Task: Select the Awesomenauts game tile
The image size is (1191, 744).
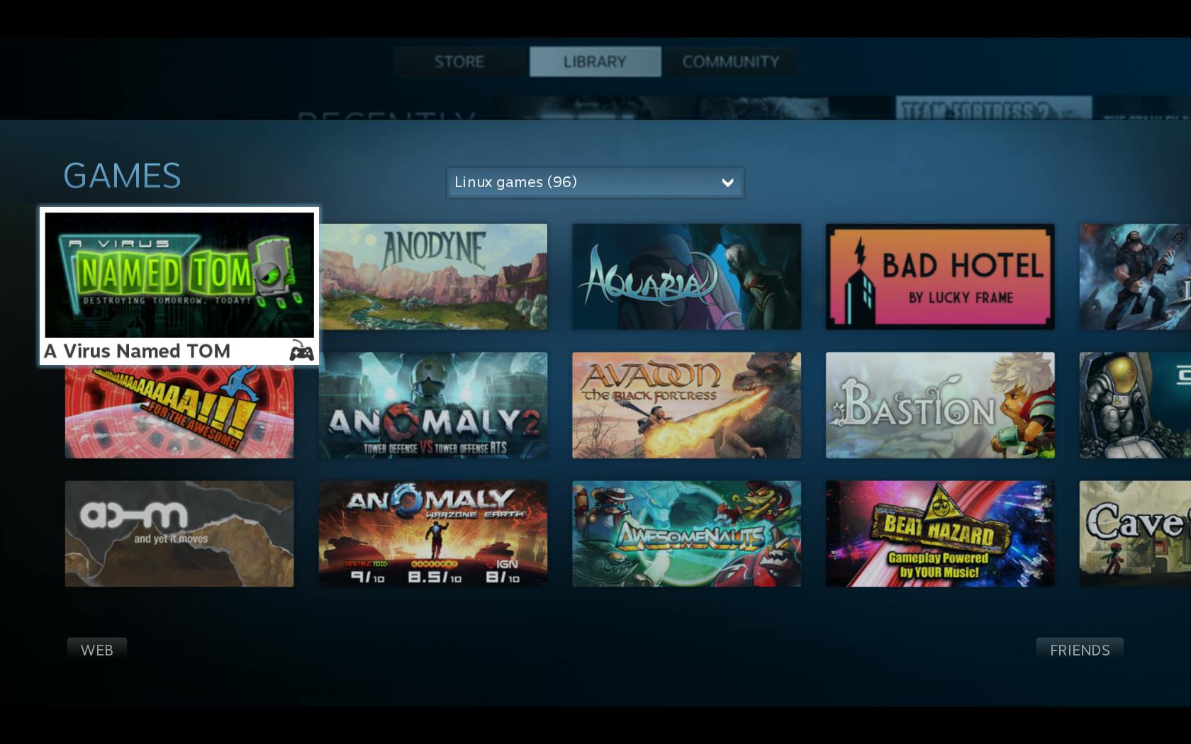Action: point(687,534)
